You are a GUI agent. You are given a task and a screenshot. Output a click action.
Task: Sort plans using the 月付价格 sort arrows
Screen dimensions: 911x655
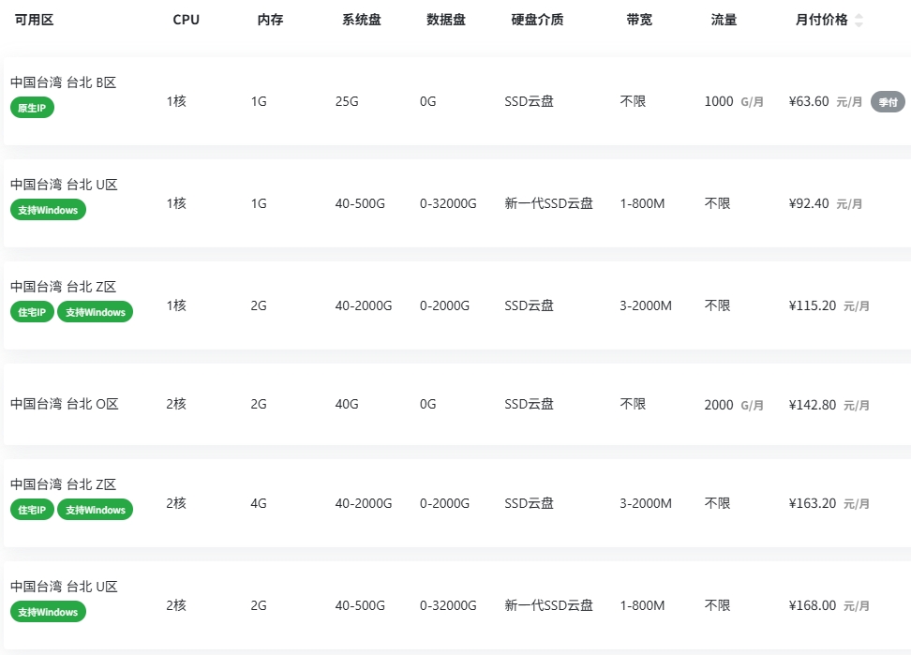859,21
